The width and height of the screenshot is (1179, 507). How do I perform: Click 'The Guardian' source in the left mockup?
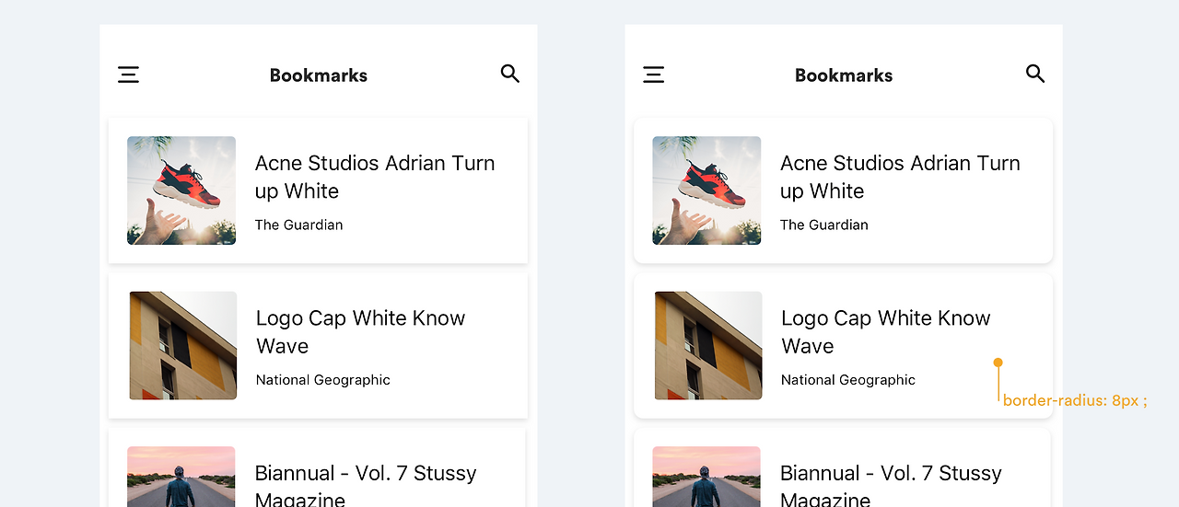coord(299,225)
